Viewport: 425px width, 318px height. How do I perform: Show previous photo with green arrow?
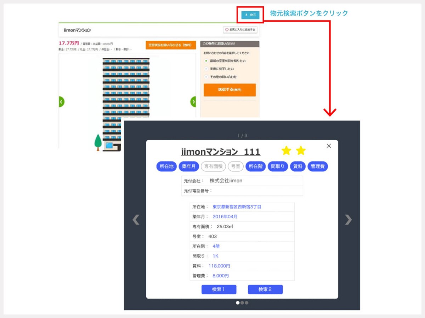[62, 102]
